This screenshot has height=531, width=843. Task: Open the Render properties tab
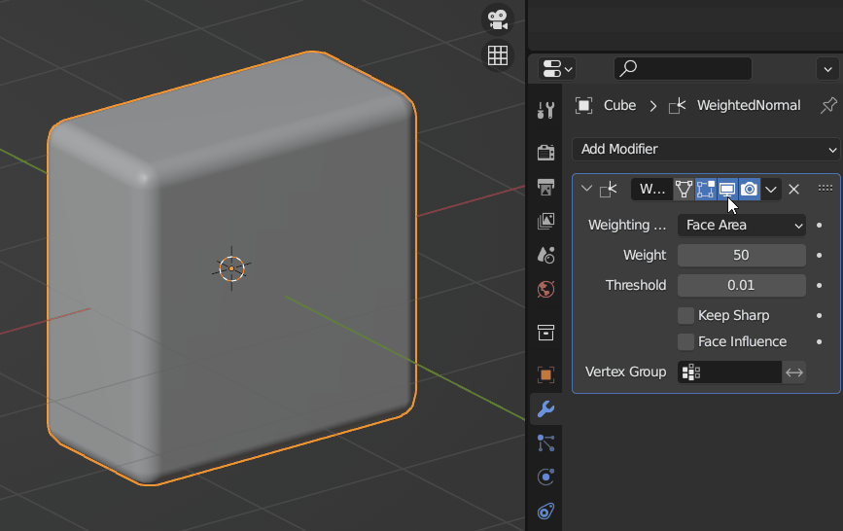(x=545, y=153)
